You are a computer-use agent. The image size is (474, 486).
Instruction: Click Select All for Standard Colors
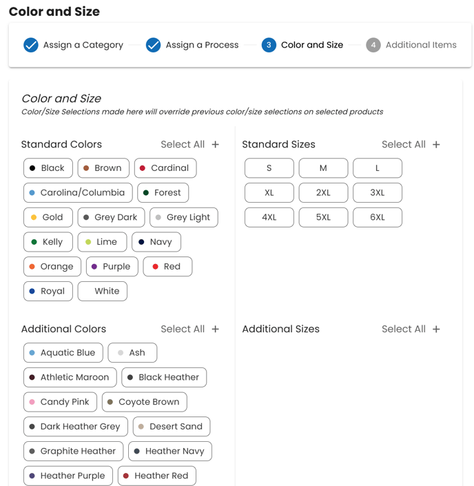click(x=183, y=144)
